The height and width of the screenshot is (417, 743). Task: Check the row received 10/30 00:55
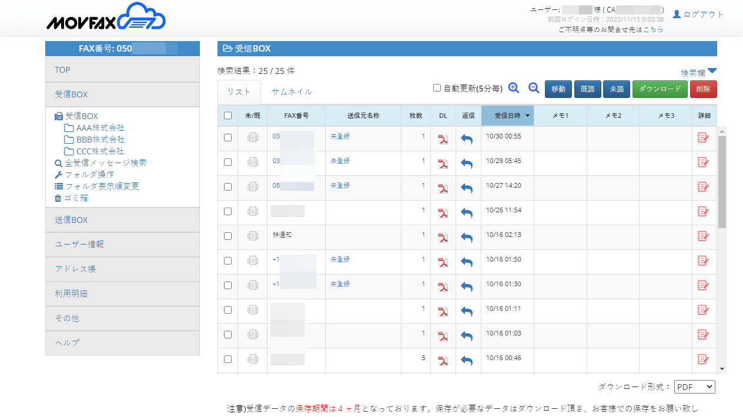click(227, 138)
